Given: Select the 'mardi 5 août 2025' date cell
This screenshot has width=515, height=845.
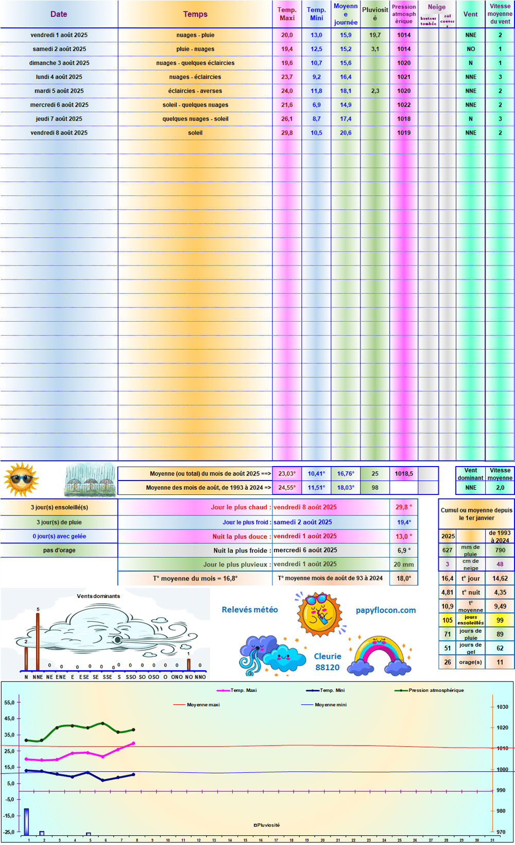Looking at the screenshot, I should pos(59,91).
